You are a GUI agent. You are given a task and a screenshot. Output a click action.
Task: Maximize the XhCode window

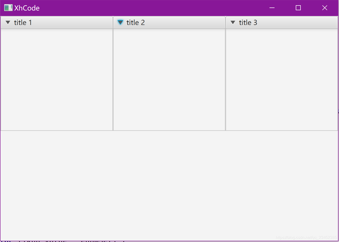(x=298, y=8)
